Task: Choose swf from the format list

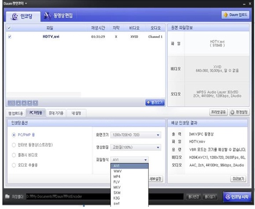Action: pyautogui.click(x=129, y=203)
